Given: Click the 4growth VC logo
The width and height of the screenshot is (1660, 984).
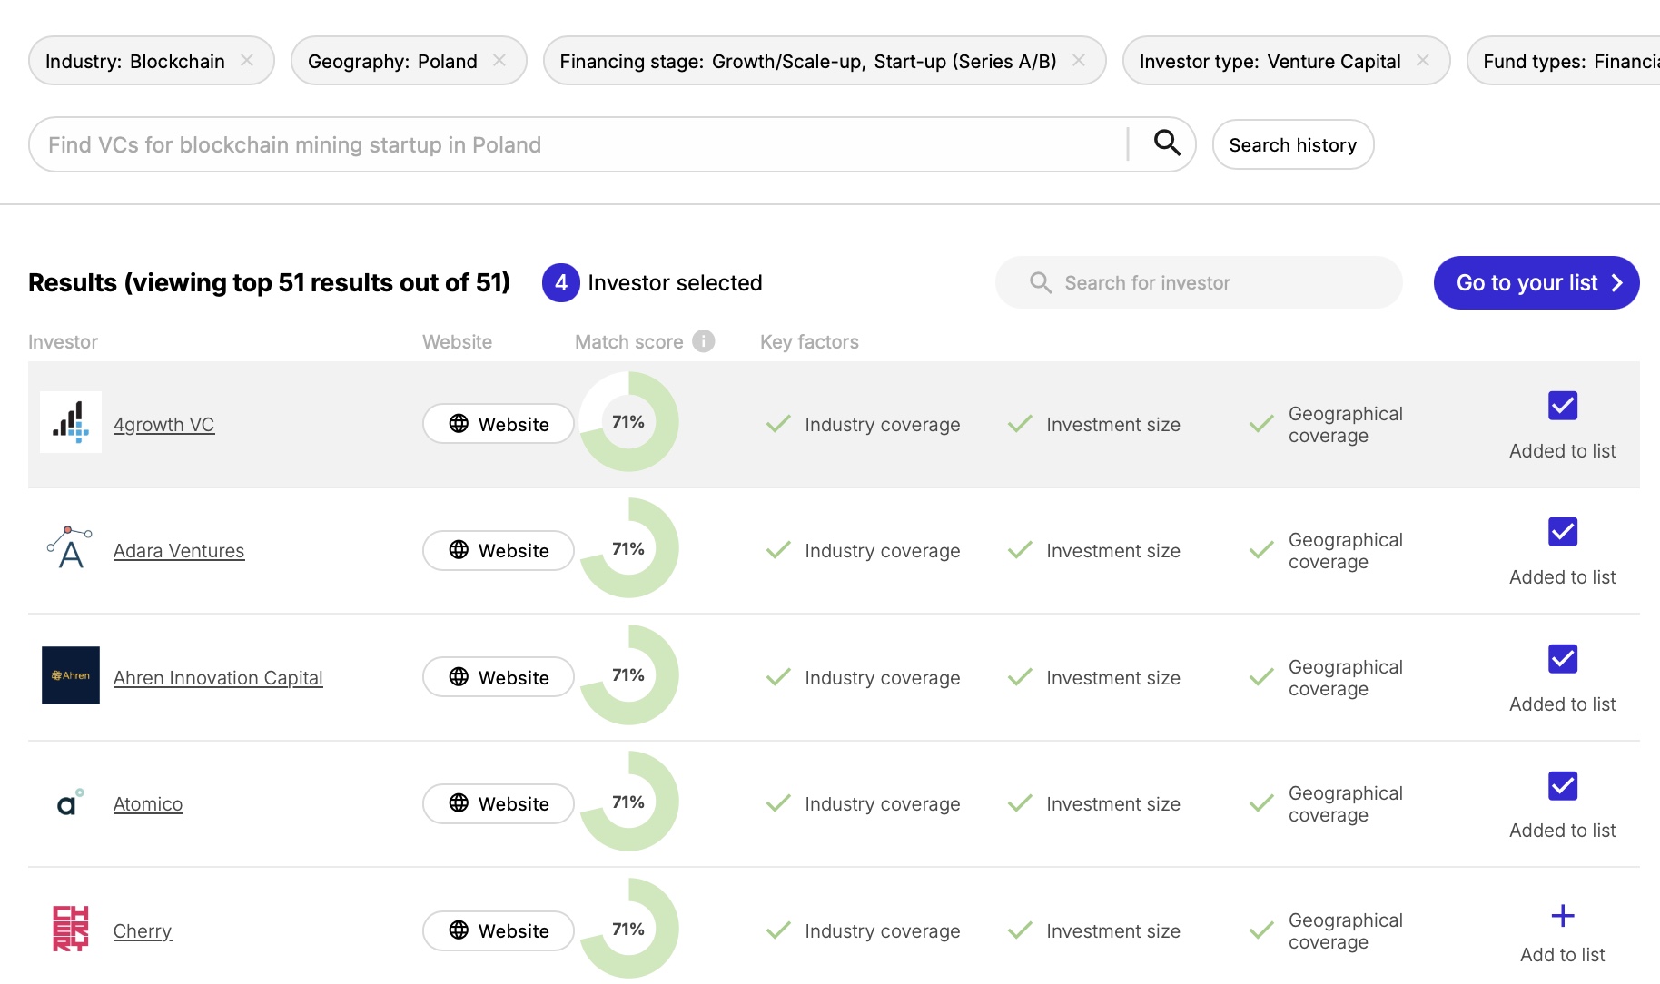Looking at the screenshot, I should pos(71,423).
